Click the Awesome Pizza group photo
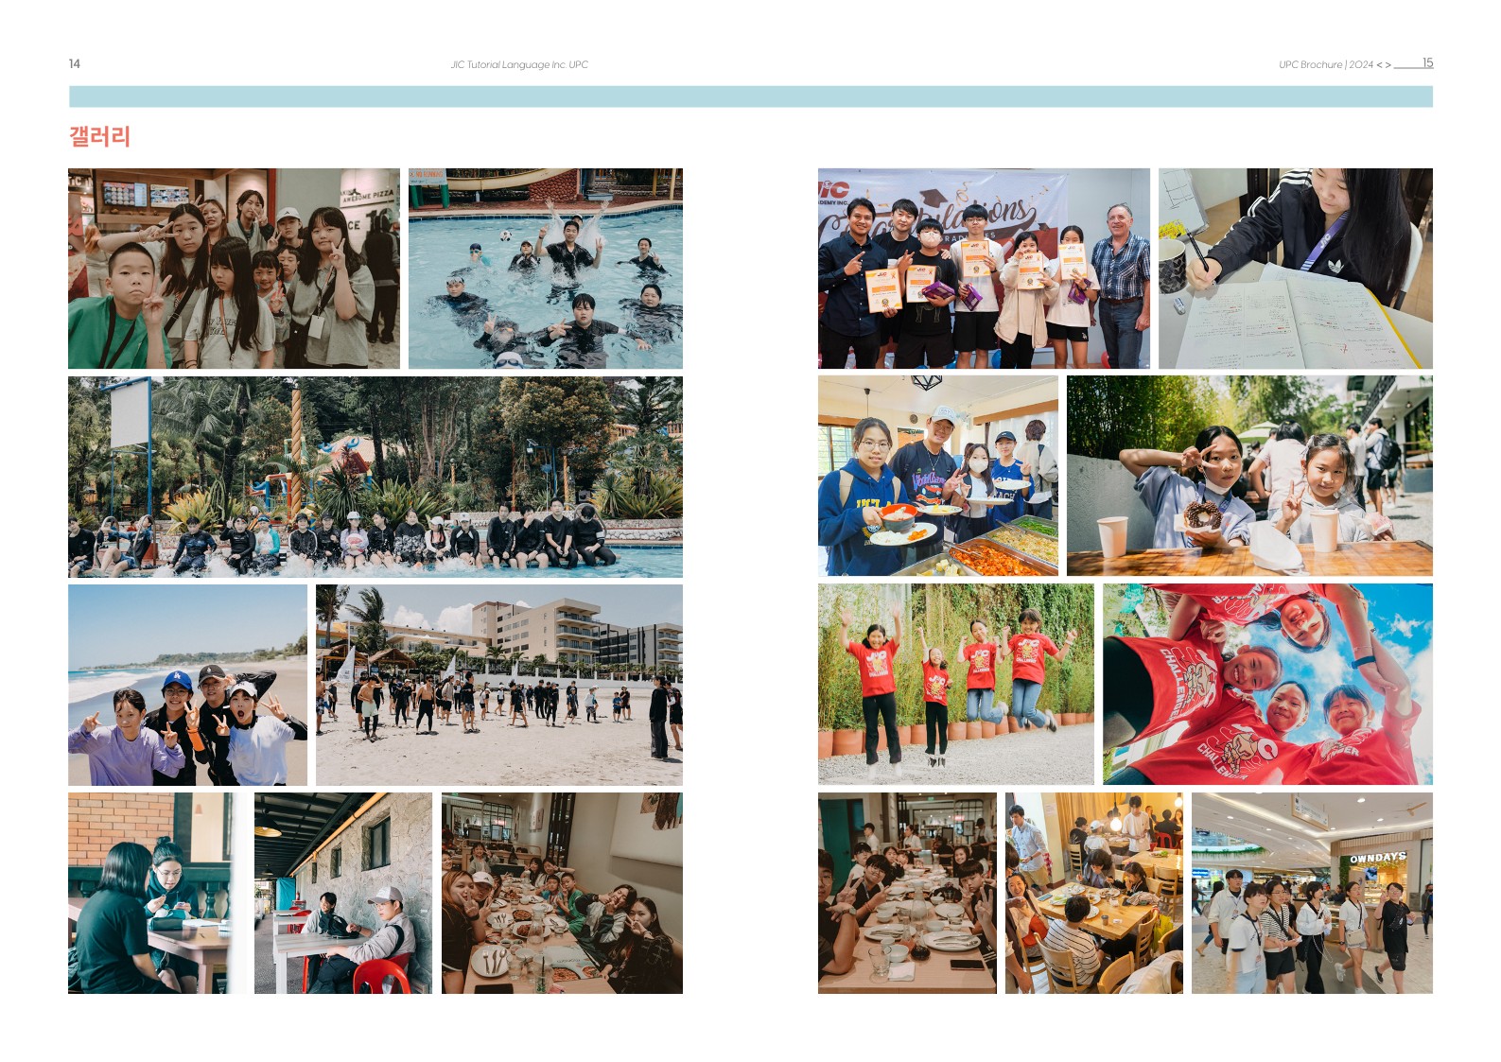Screen dimensions: 1501x1062 click(x=234, y=269)
